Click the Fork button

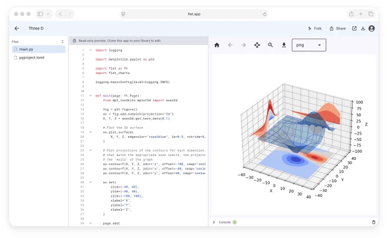(x=315, y=28)
